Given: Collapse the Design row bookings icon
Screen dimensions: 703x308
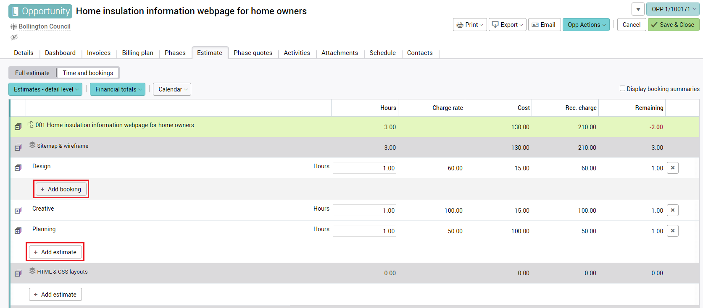Looking at the screenshot, I should point(18,168).
